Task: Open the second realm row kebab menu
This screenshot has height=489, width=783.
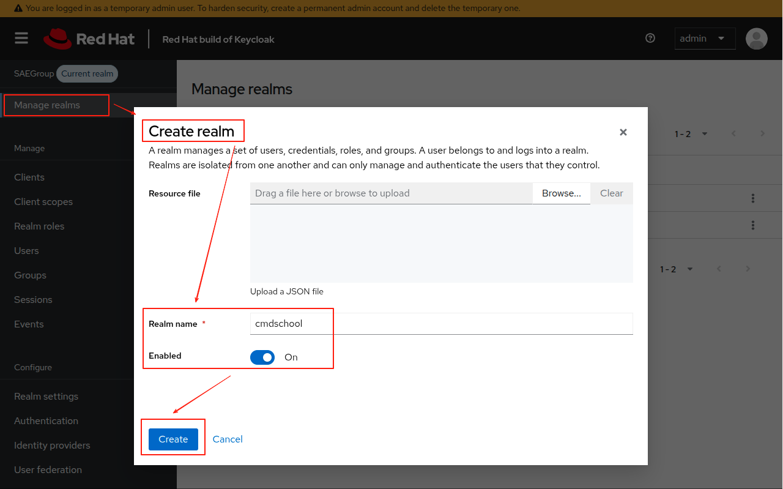Action: pos(753,225)
